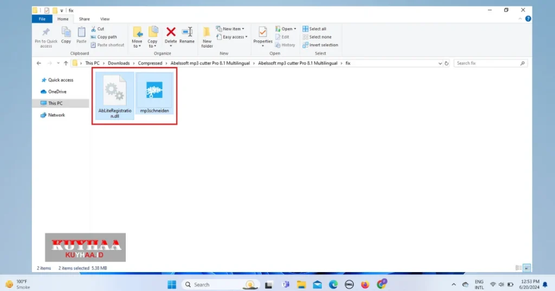Launch Firefox from taskbar
Viewport: 555px width, 291px height.
(365, 285)
